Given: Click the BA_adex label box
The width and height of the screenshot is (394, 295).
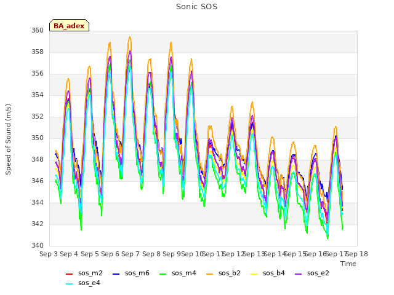Looking at the screenshot, I should coord(69,25).
